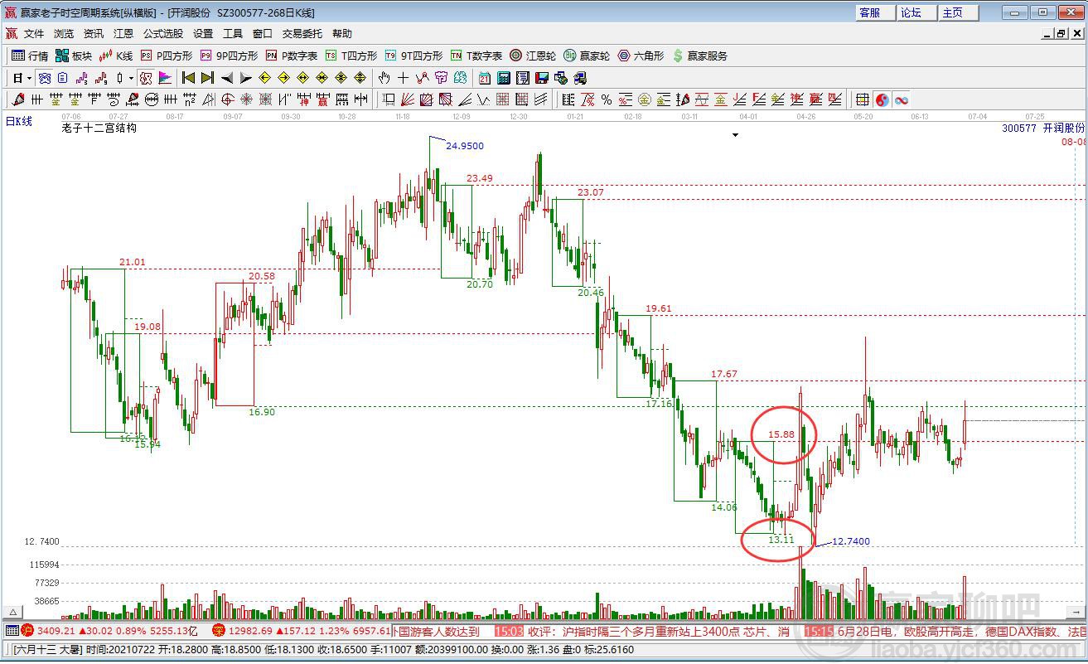This screenshot has width=1088, height=664.
Task: Click the yellow diamond four-way arrows icon
Action: pyautogui.click(x=360, y=78)
